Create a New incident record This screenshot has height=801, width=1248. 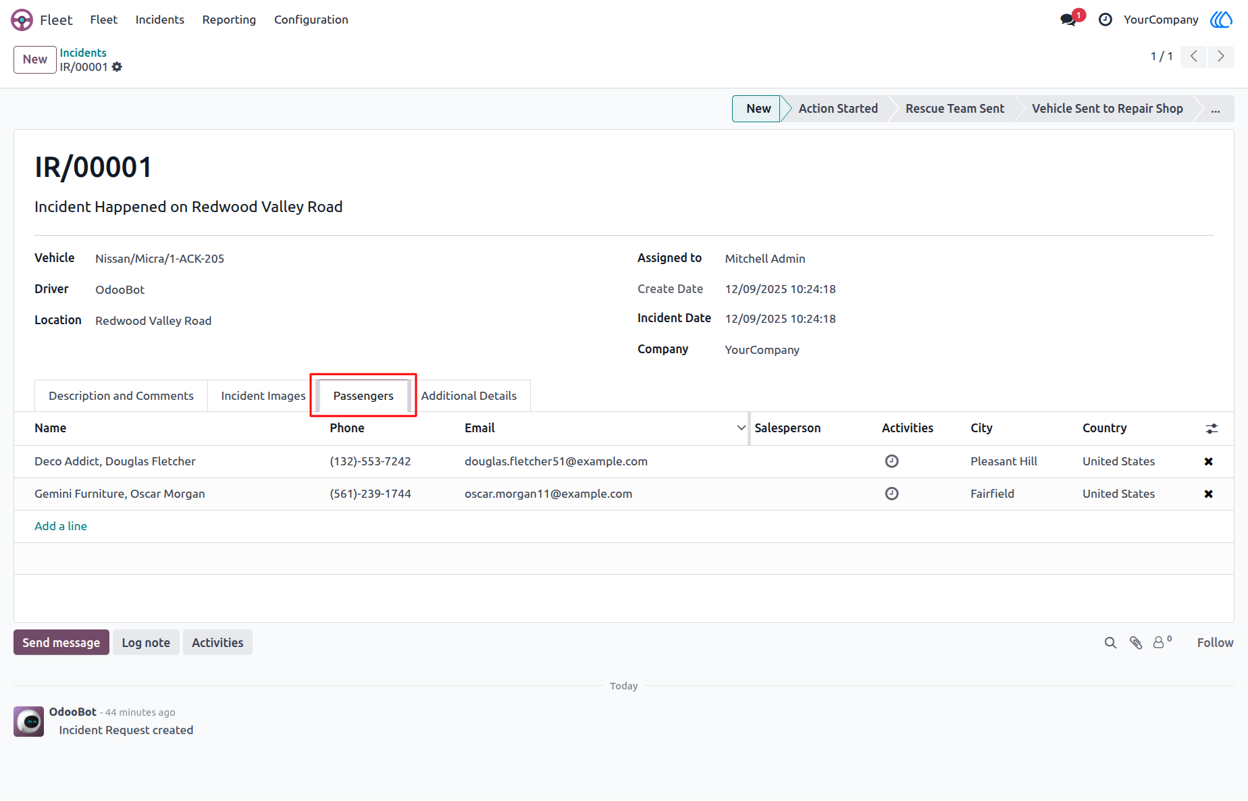(35, 59)
